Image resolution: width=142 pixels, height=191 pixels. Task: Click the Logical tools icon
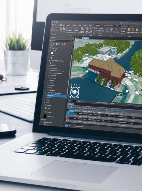[x=137, y=30]
